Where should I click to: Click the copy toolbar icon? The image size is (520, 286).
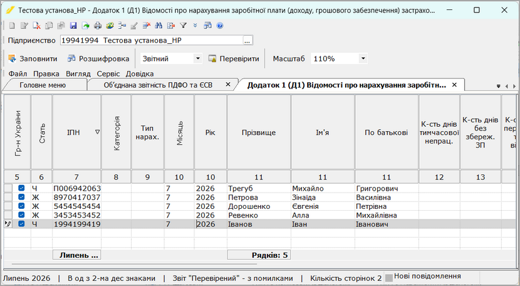49,26
